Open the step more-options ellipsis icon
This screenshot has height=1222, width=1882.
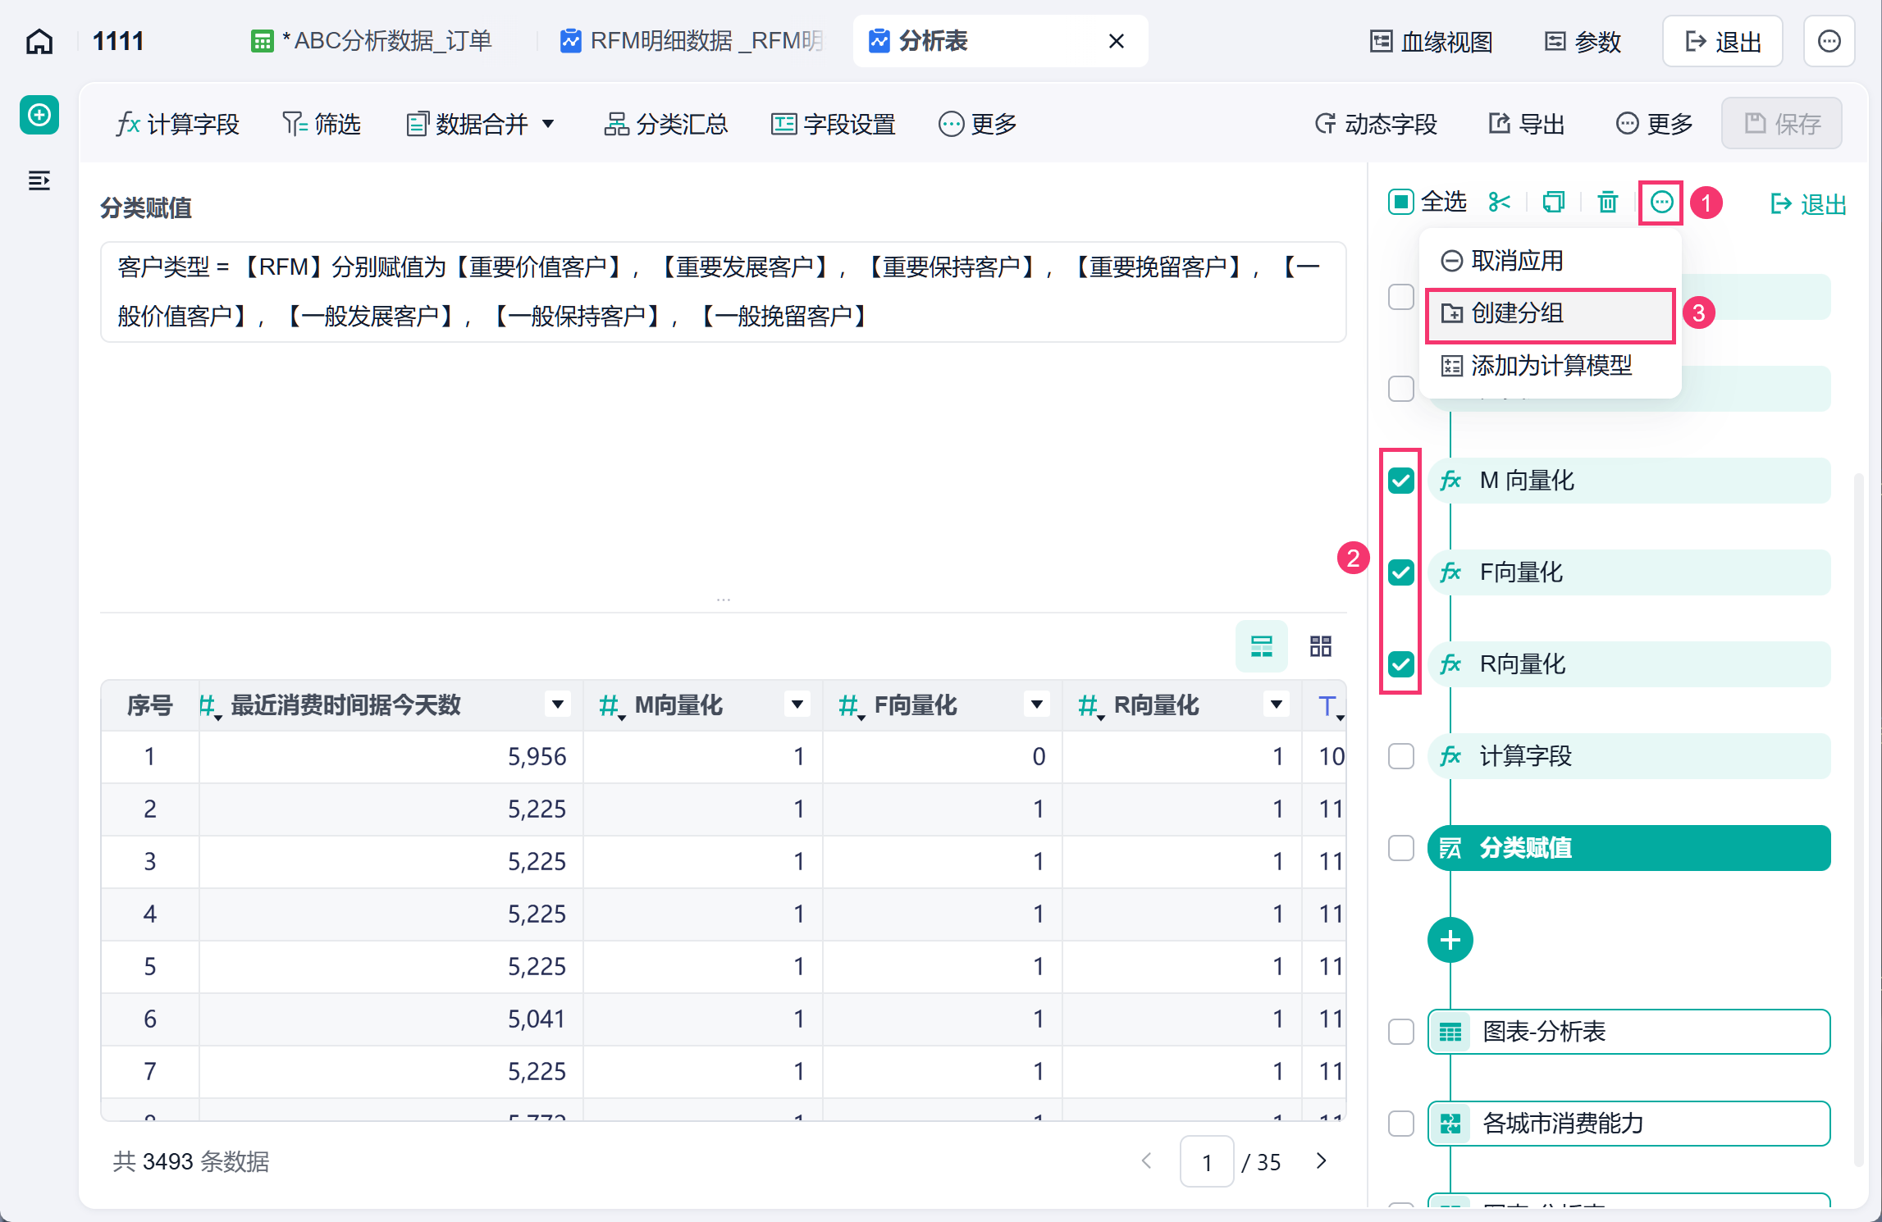(x=1661, y=202)
